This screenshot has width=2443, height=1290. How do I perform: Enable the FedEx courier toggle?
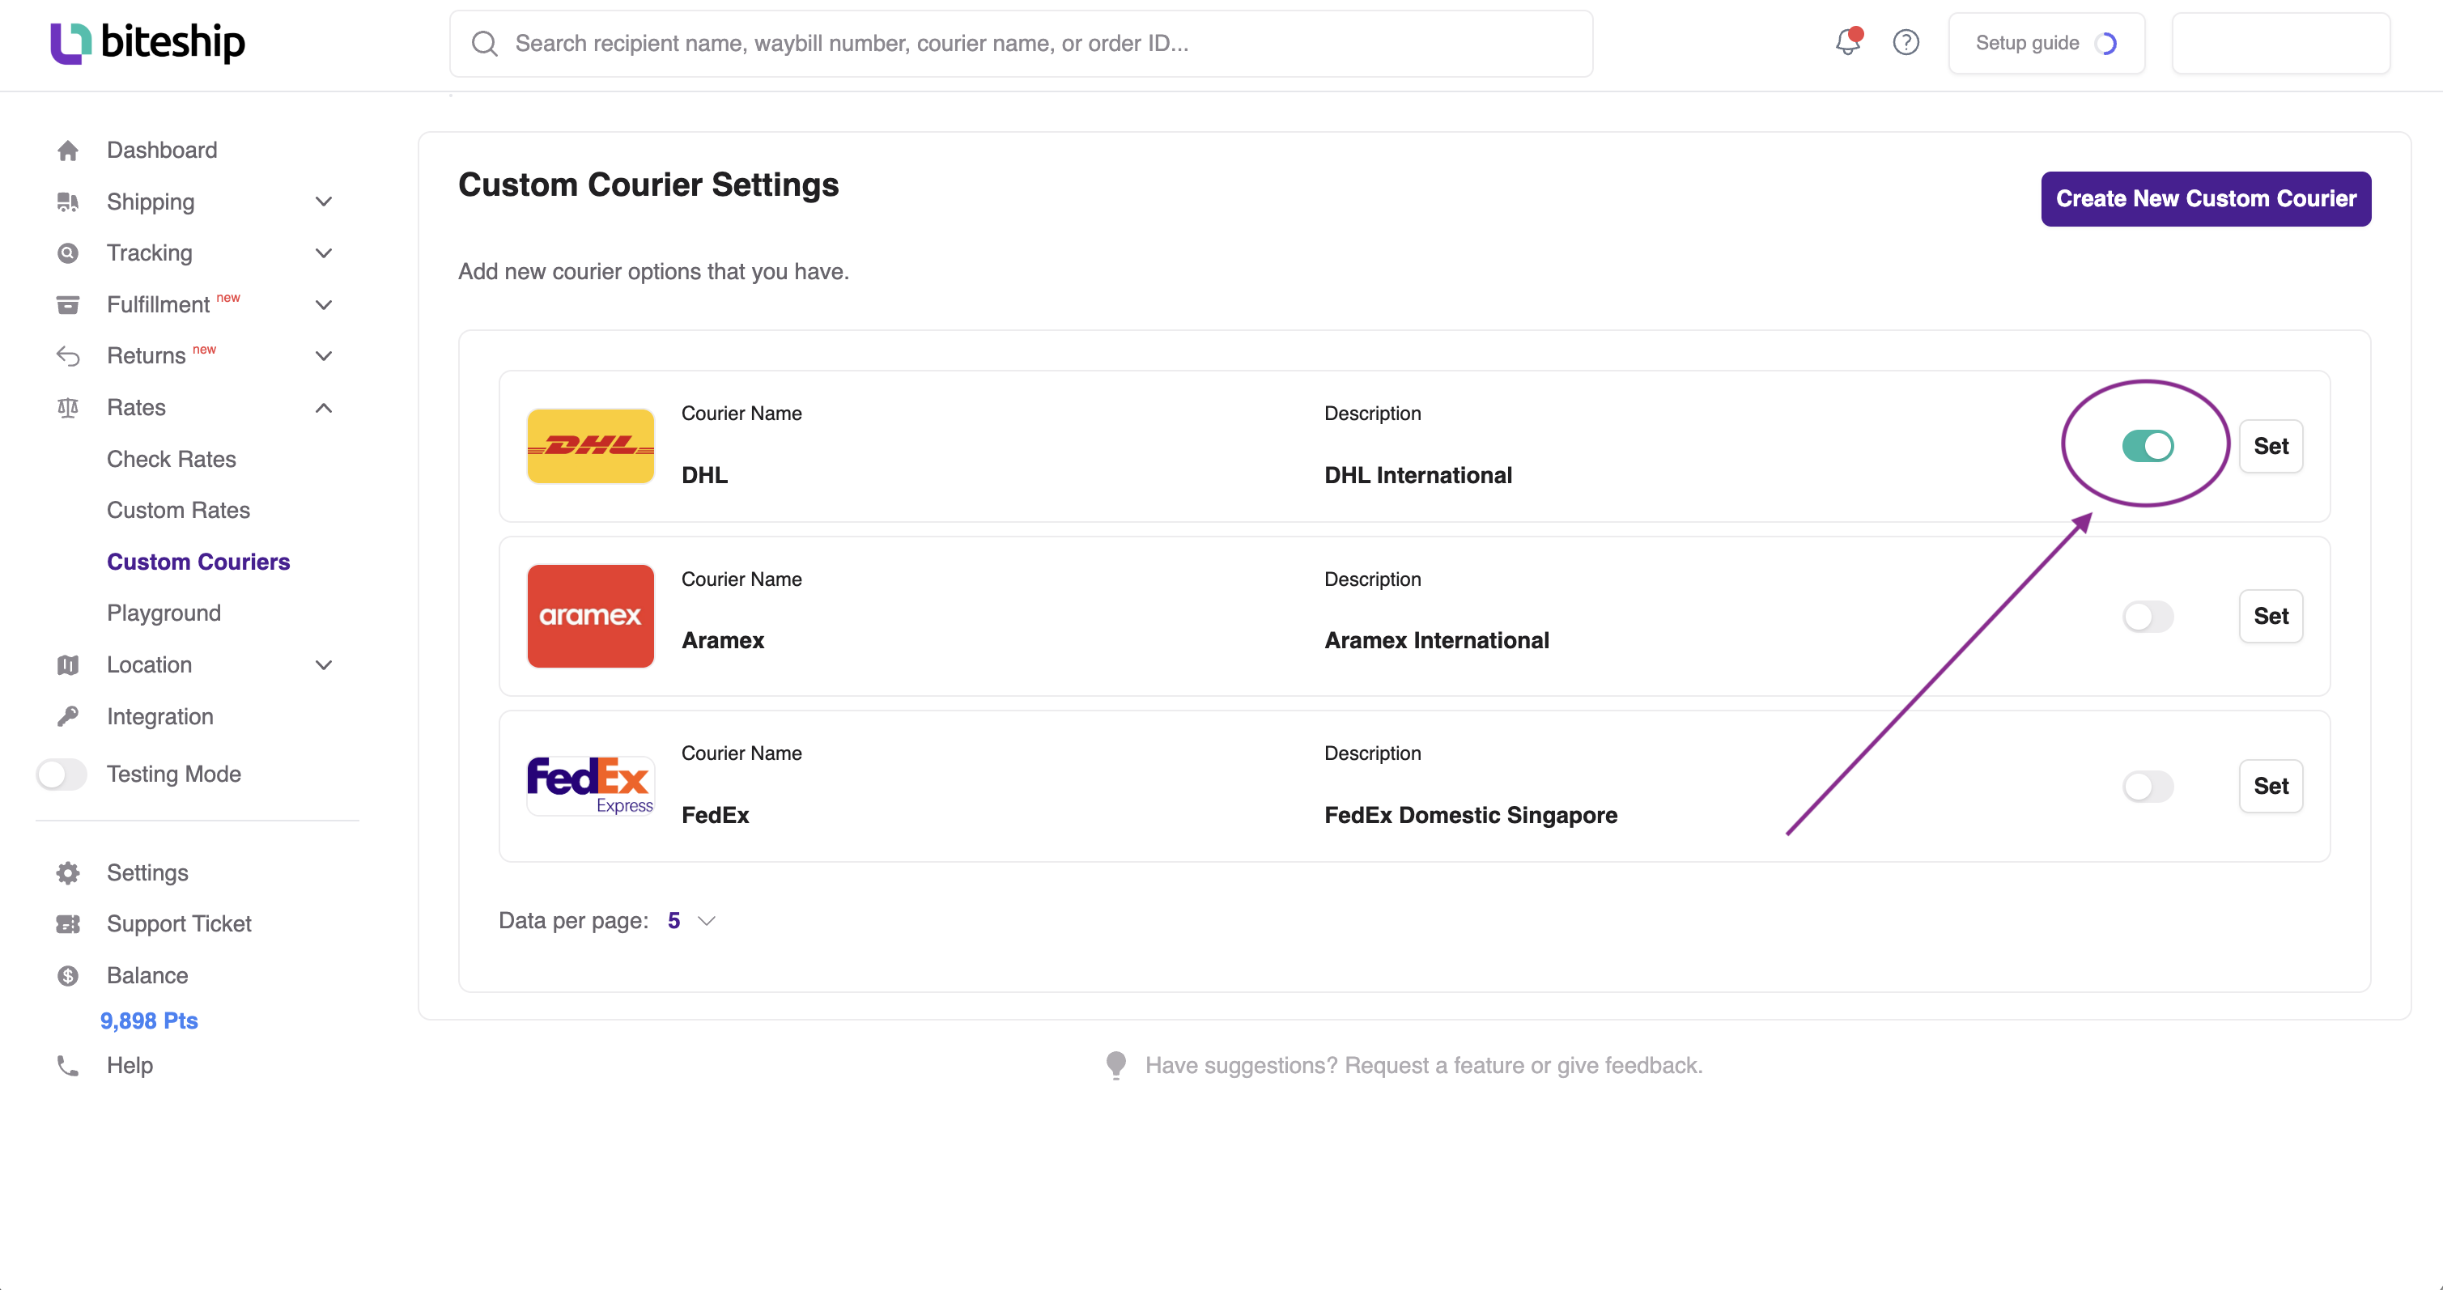2147,786
